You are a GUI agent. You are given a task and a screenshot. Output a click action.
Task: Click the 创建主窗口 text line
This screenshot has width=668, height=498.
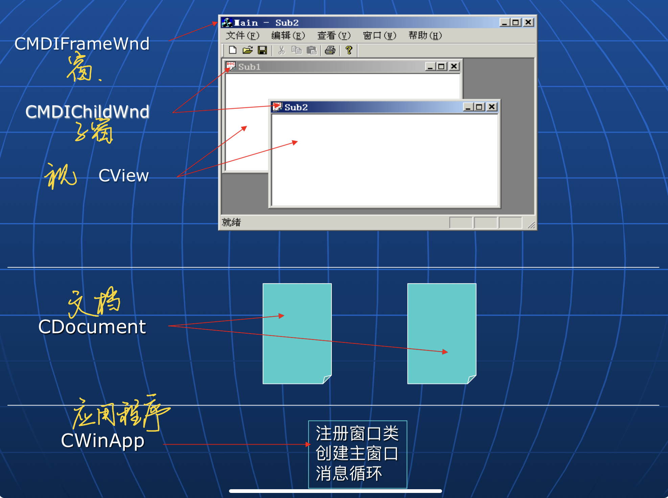(x=357, y=453)
